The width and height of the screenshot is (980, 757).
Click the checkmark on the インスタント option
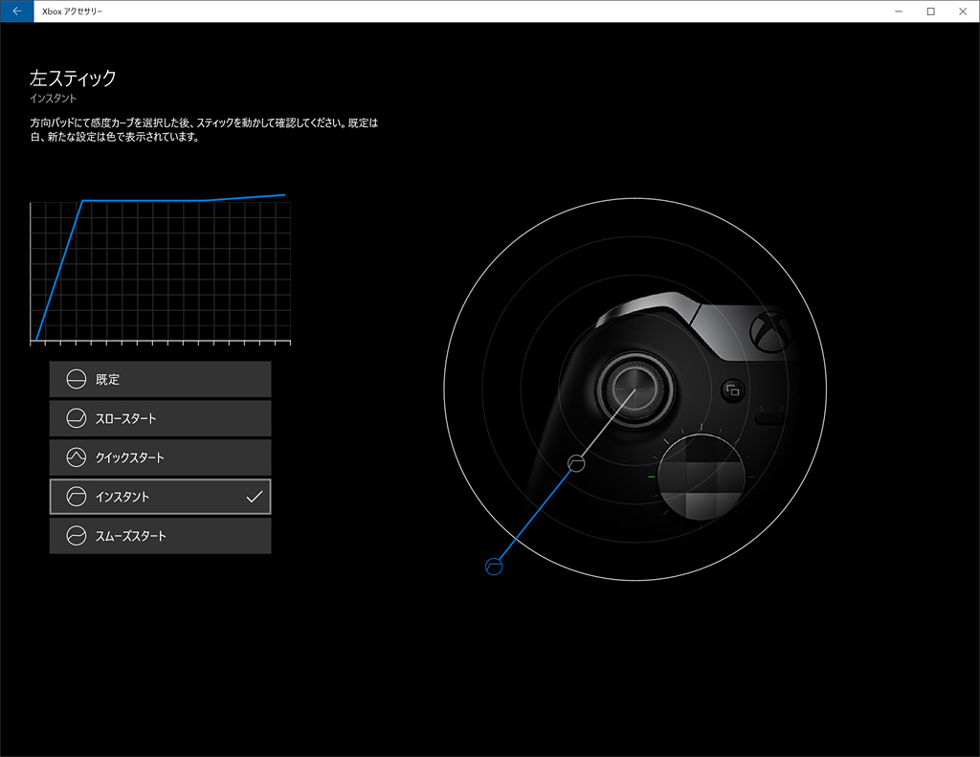[x=255, y=497]
